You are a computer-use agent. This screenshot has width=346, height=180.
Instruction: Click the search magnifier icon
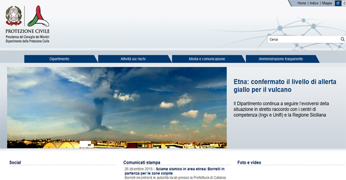click(x=343, y=39)
